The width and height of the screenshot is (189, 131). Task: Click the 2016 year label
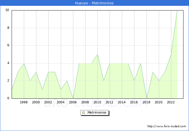pyautogui.click(x=134, y=102)
